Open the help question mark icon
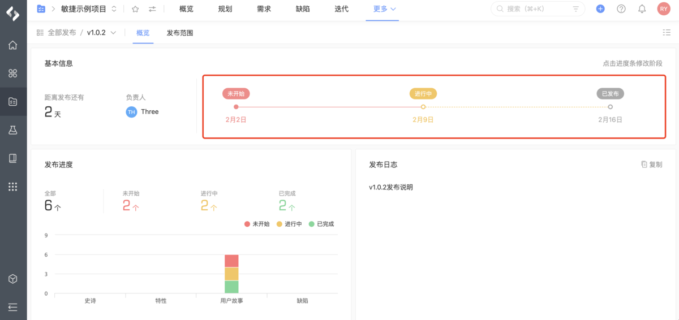Image resolution: width=679 pixels, height=320 pixels. tap(621, 9)
